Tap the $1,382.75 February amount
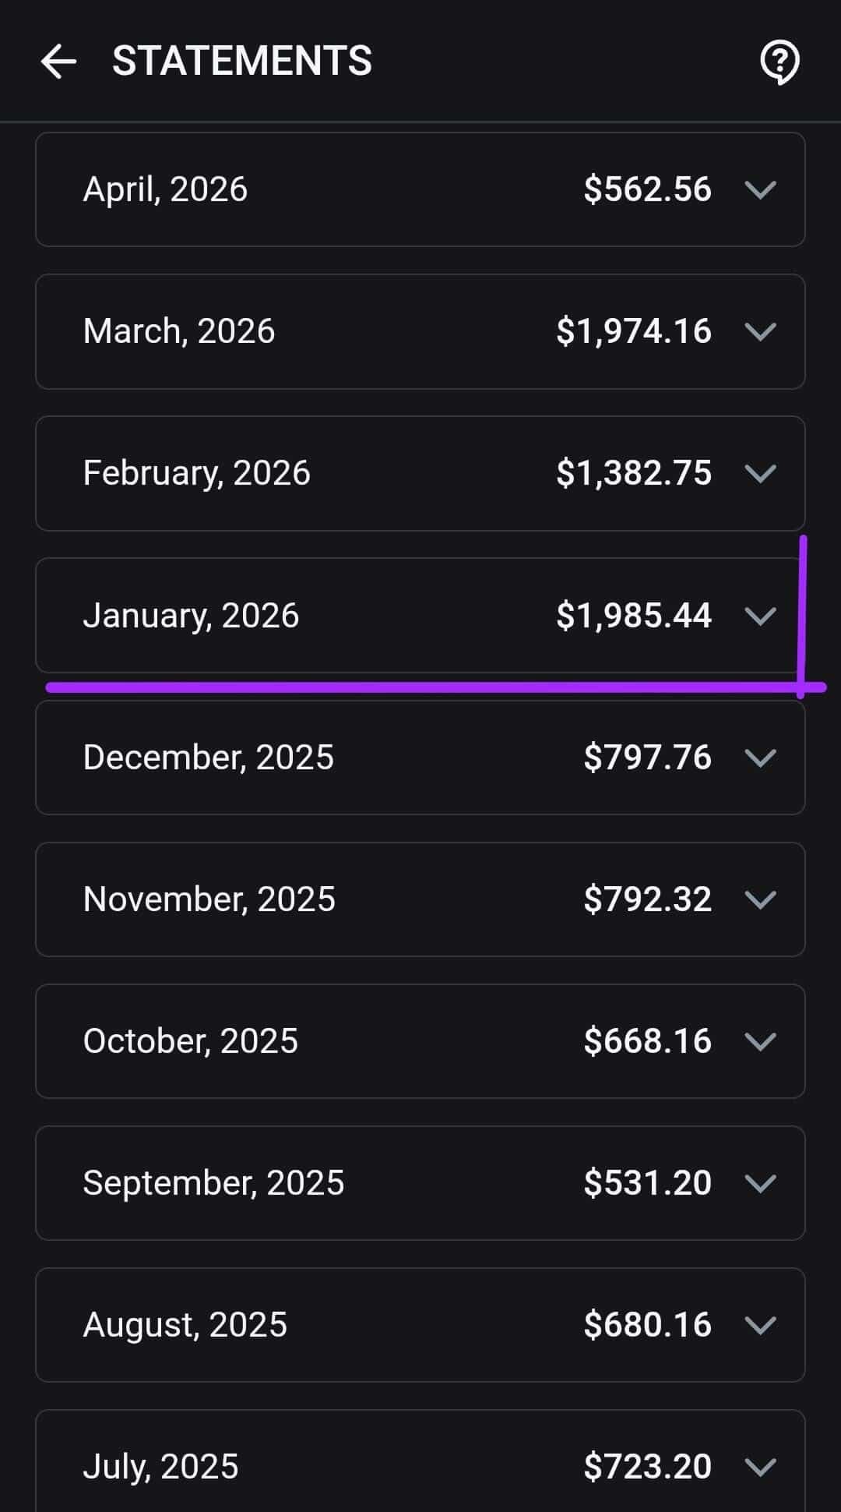Viewport: 841px width, 1512px height. click(x=633, y=473)
